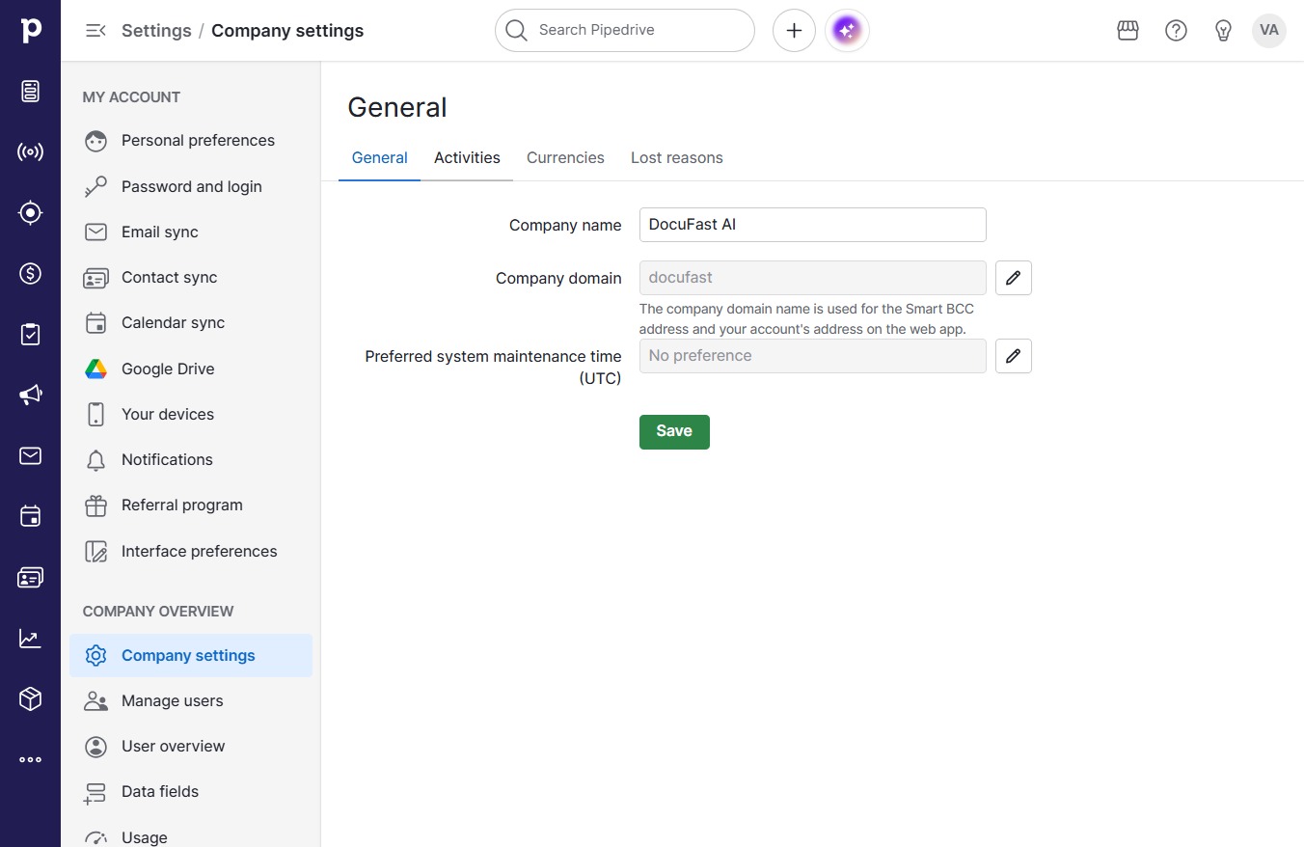Screen dimensions: 1304x847
Task: Click the disabled Company domain field
Action: [813, 278]
